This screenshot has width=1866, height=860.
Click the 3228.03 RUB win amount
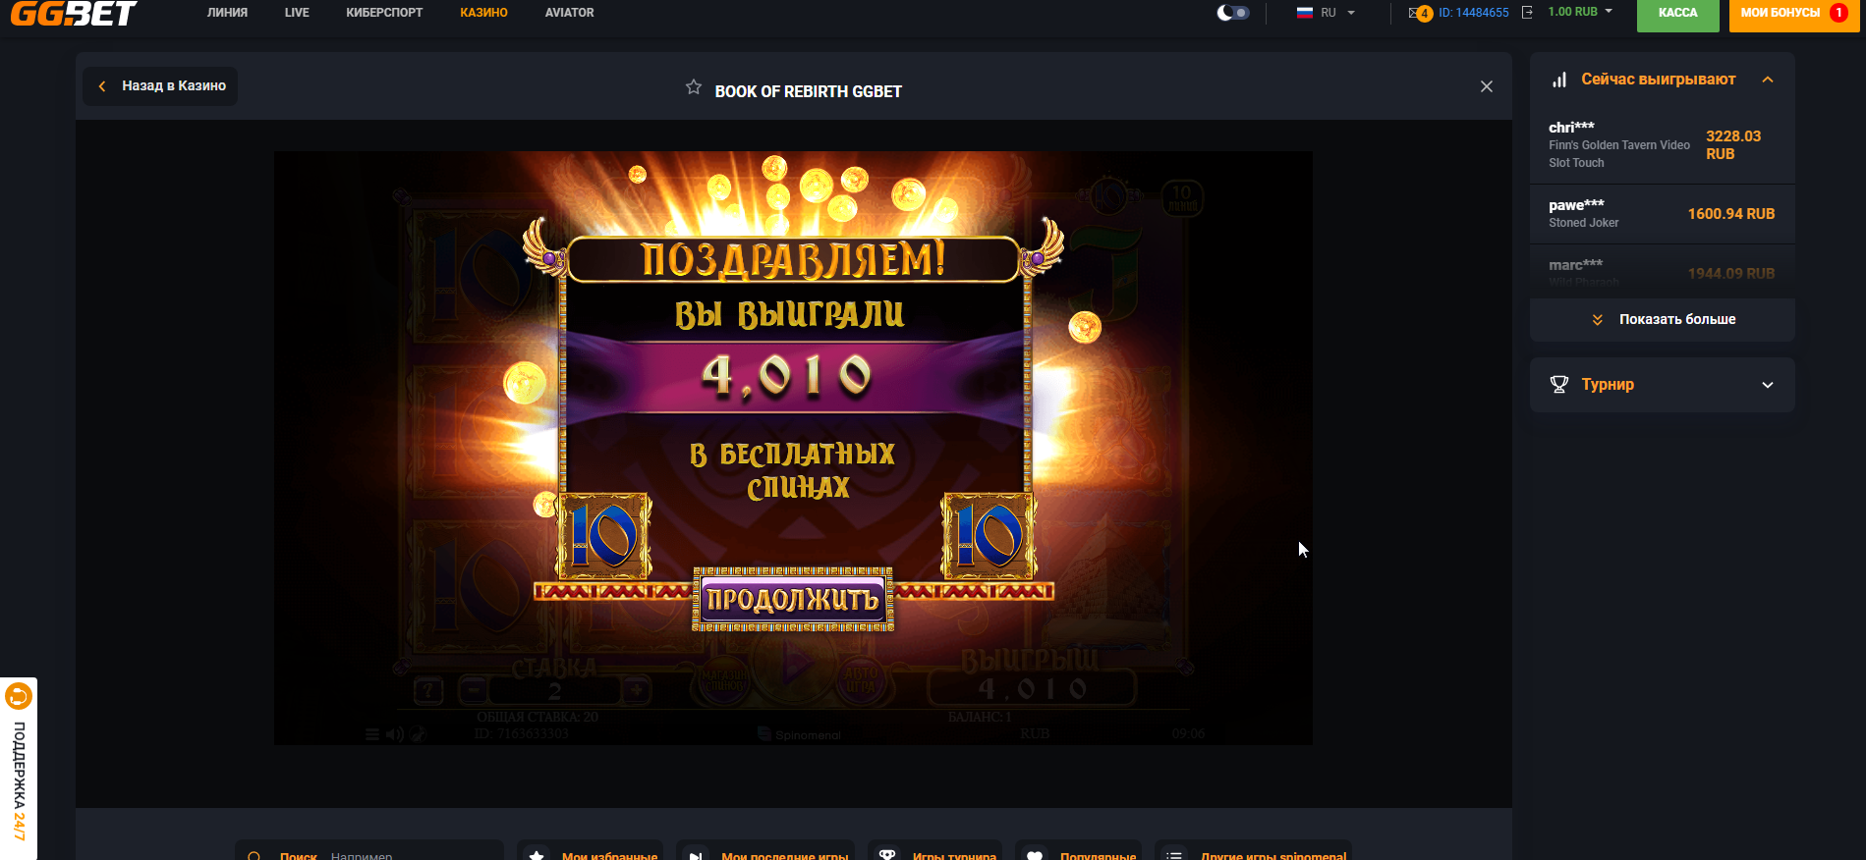pyautogui.click(x=1733, y=145)
